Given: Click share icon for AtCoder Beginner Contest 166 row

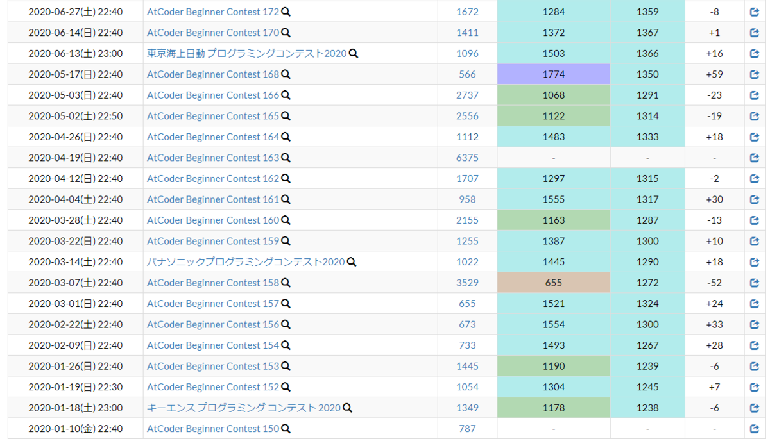Looking at the screenshot, I should pyautogui.click(x=755, y=95).
